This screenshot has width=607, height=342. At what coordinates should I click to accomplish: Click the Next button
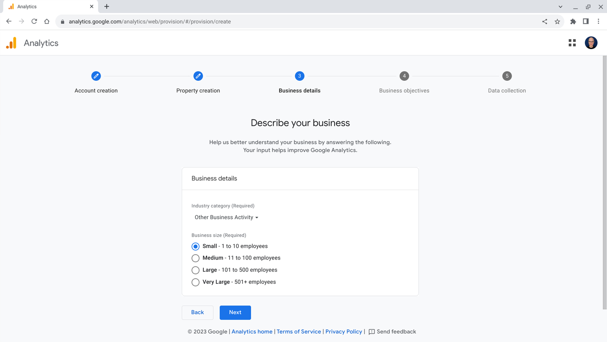point(235,312)
